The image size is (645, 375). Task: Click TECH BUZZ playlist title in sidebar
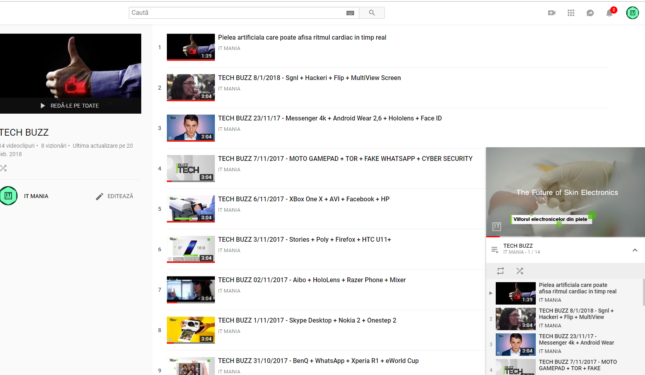(x=24, y=132)
